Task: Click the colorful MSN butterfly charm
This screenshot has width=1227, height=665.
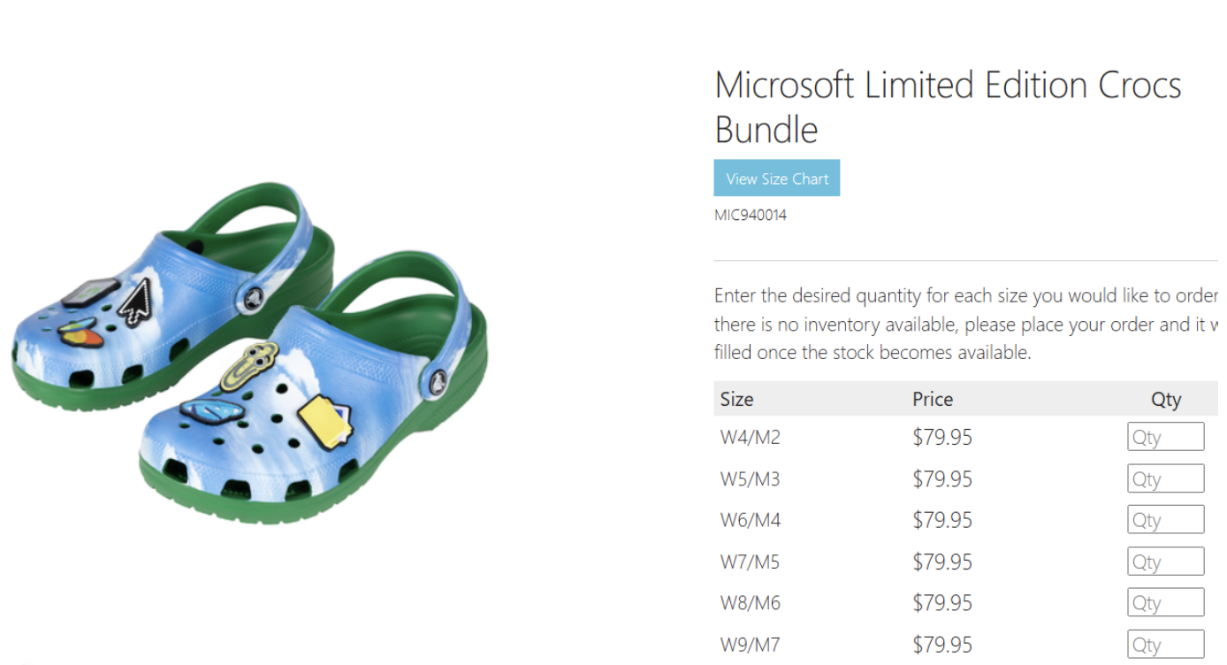Action: point(78,332)
